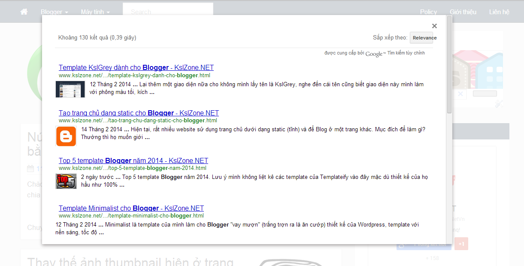Click the Sắp xếp theo label
The image size is (524, 266).
point(390,38)
